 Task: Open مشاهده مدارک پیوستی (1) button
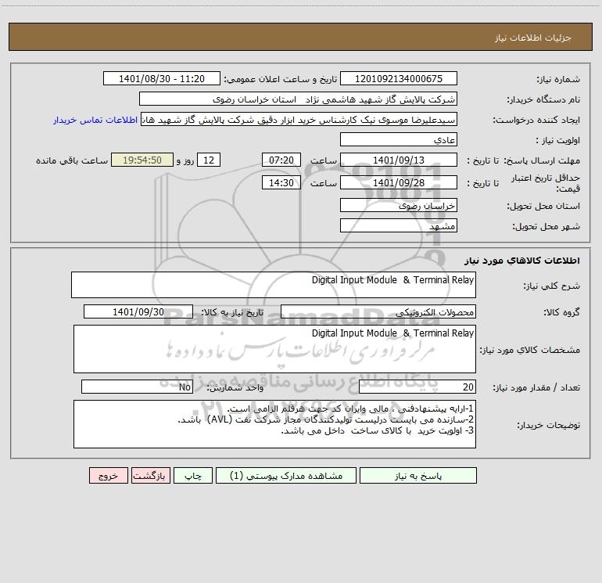[286, 476]
